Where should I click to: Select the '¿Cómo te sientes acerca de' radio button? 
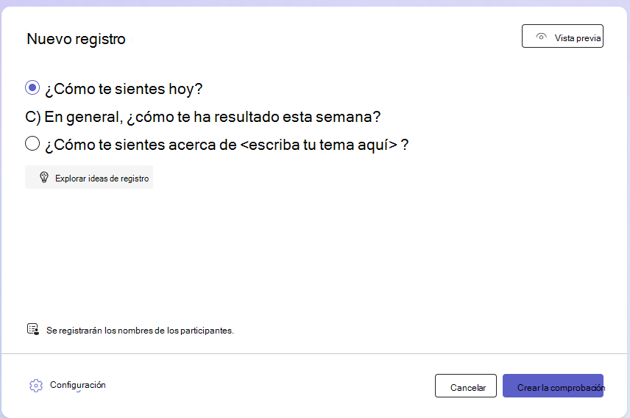32,143
